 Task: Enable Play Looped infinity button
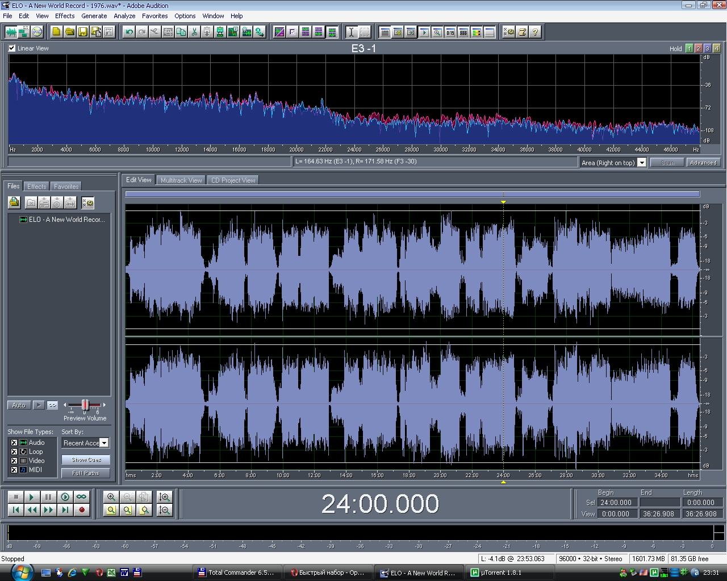click(82, 496)
